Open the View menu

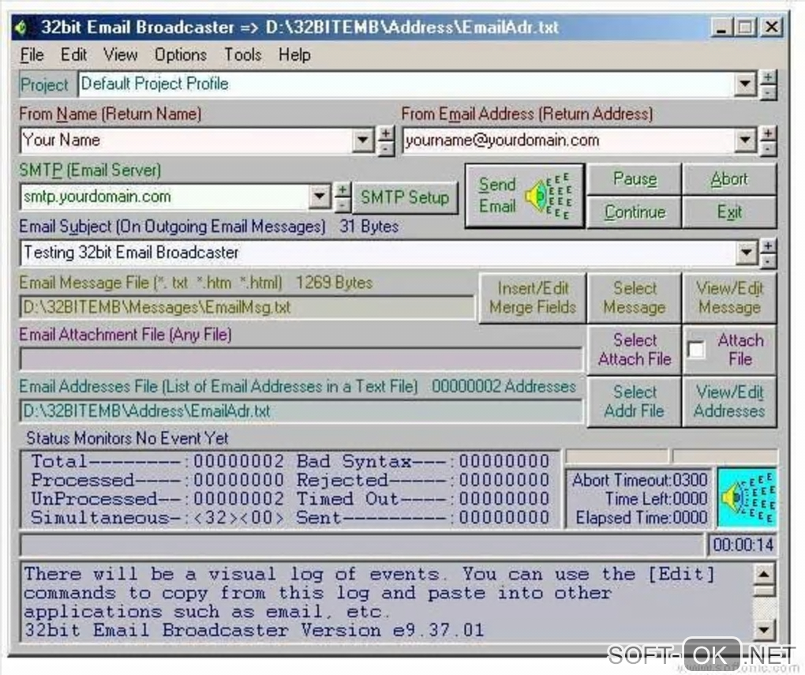pos(120,54)
